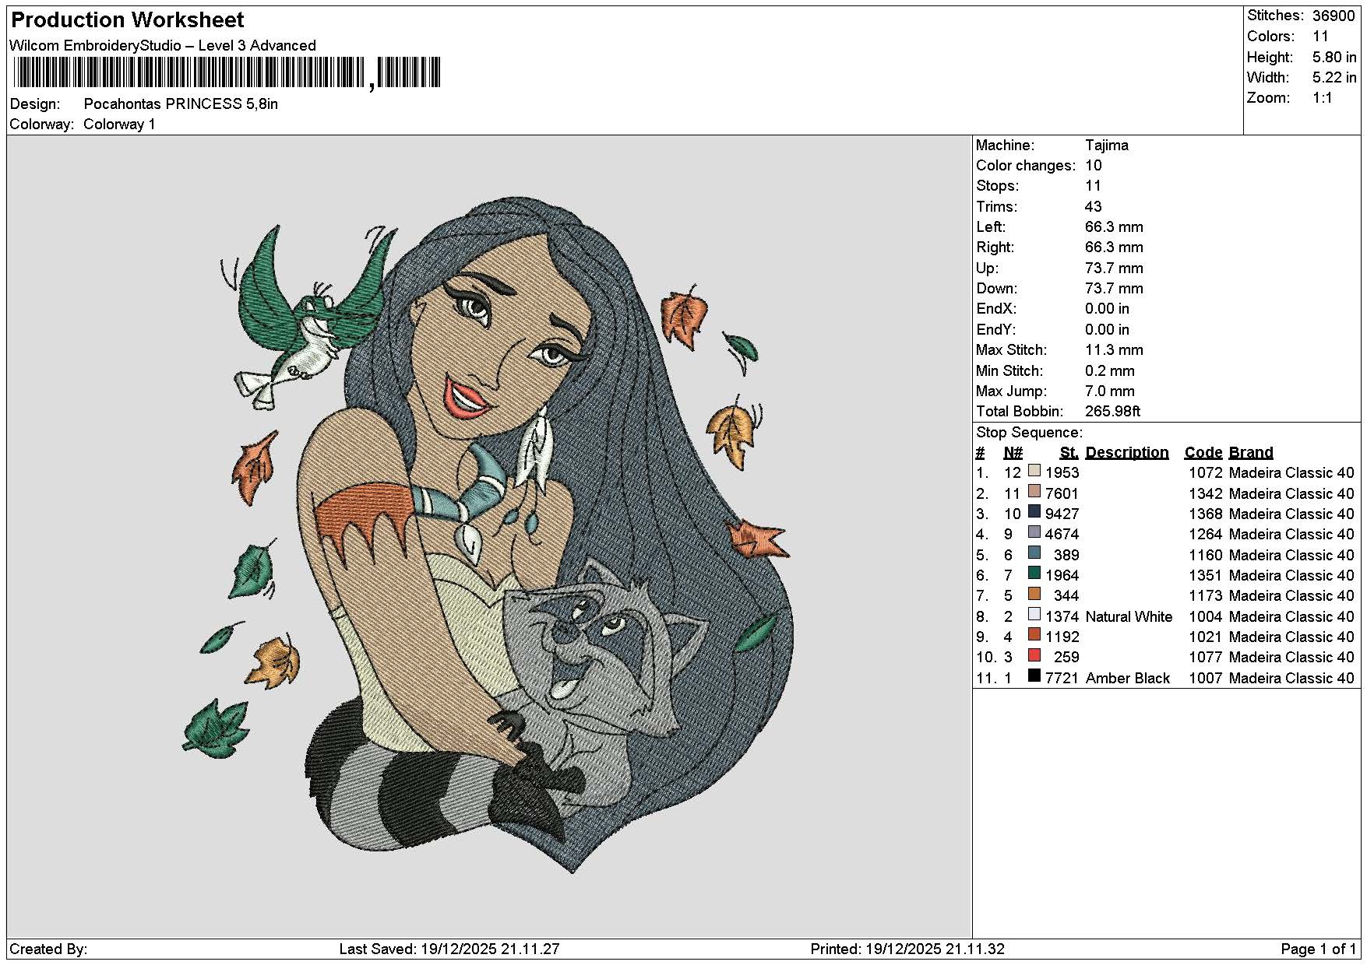Click the 'Production Worksheet' title

[x=128, y=20]
